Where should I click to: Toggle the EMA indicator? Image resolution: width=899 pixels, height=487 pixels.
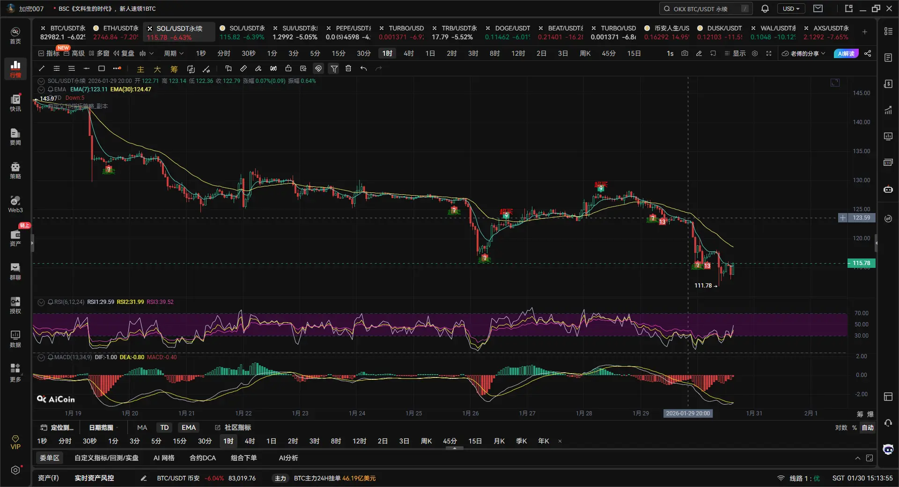pyautogui.click(x=189, y=428)
